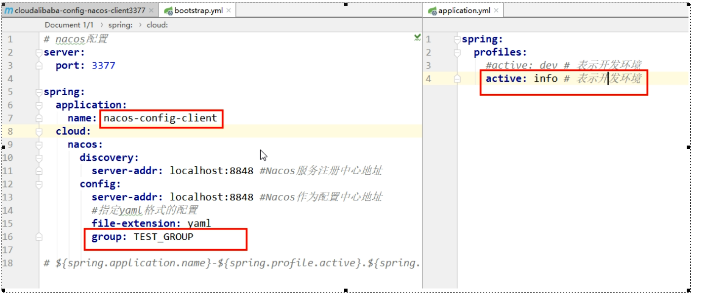Click line number 16 in bootstrap.yml gutter
Screen dimensions: 703x297
(x=7, y=237)
